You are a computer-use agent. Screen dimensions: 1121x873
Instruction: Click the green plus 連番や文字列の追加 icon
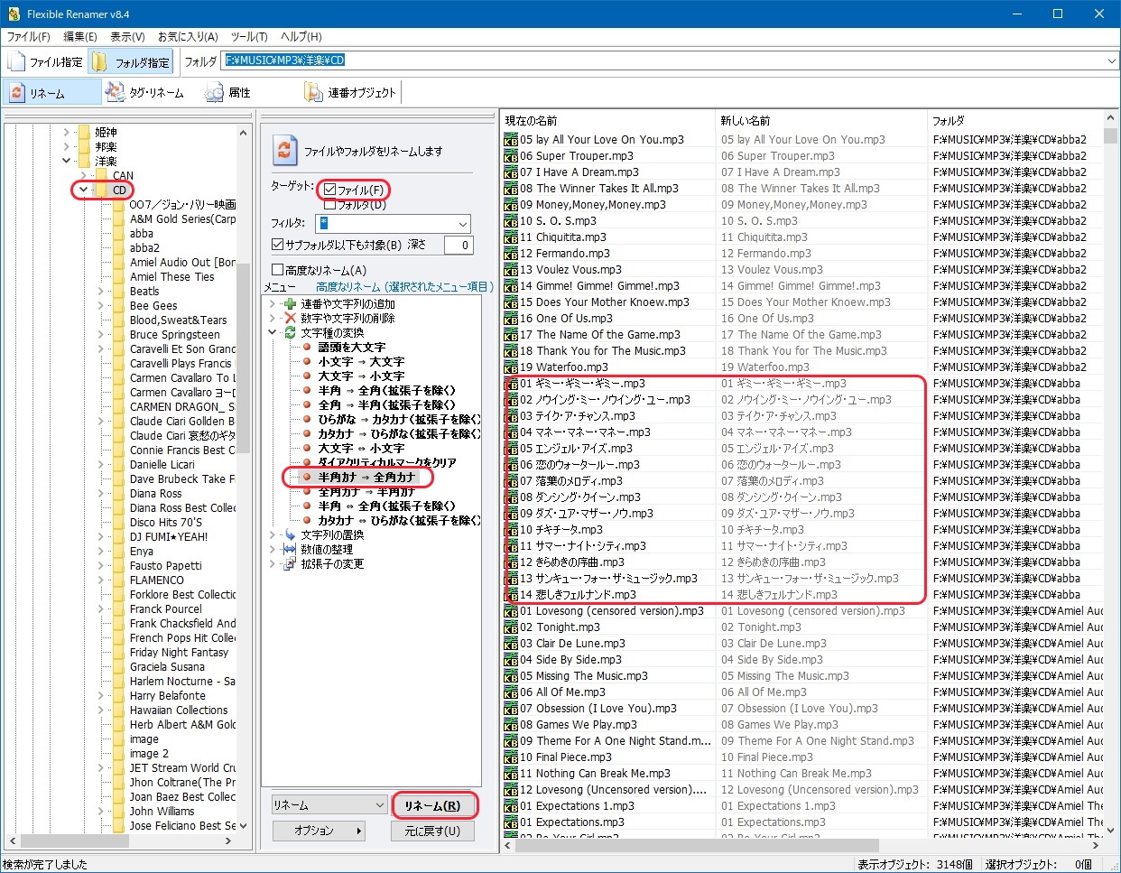pos(290,304)
